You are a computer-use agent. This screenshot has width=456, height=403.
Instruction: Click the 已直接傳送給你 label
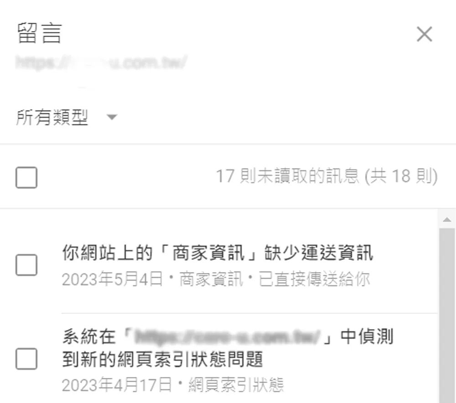pos(314,279)
